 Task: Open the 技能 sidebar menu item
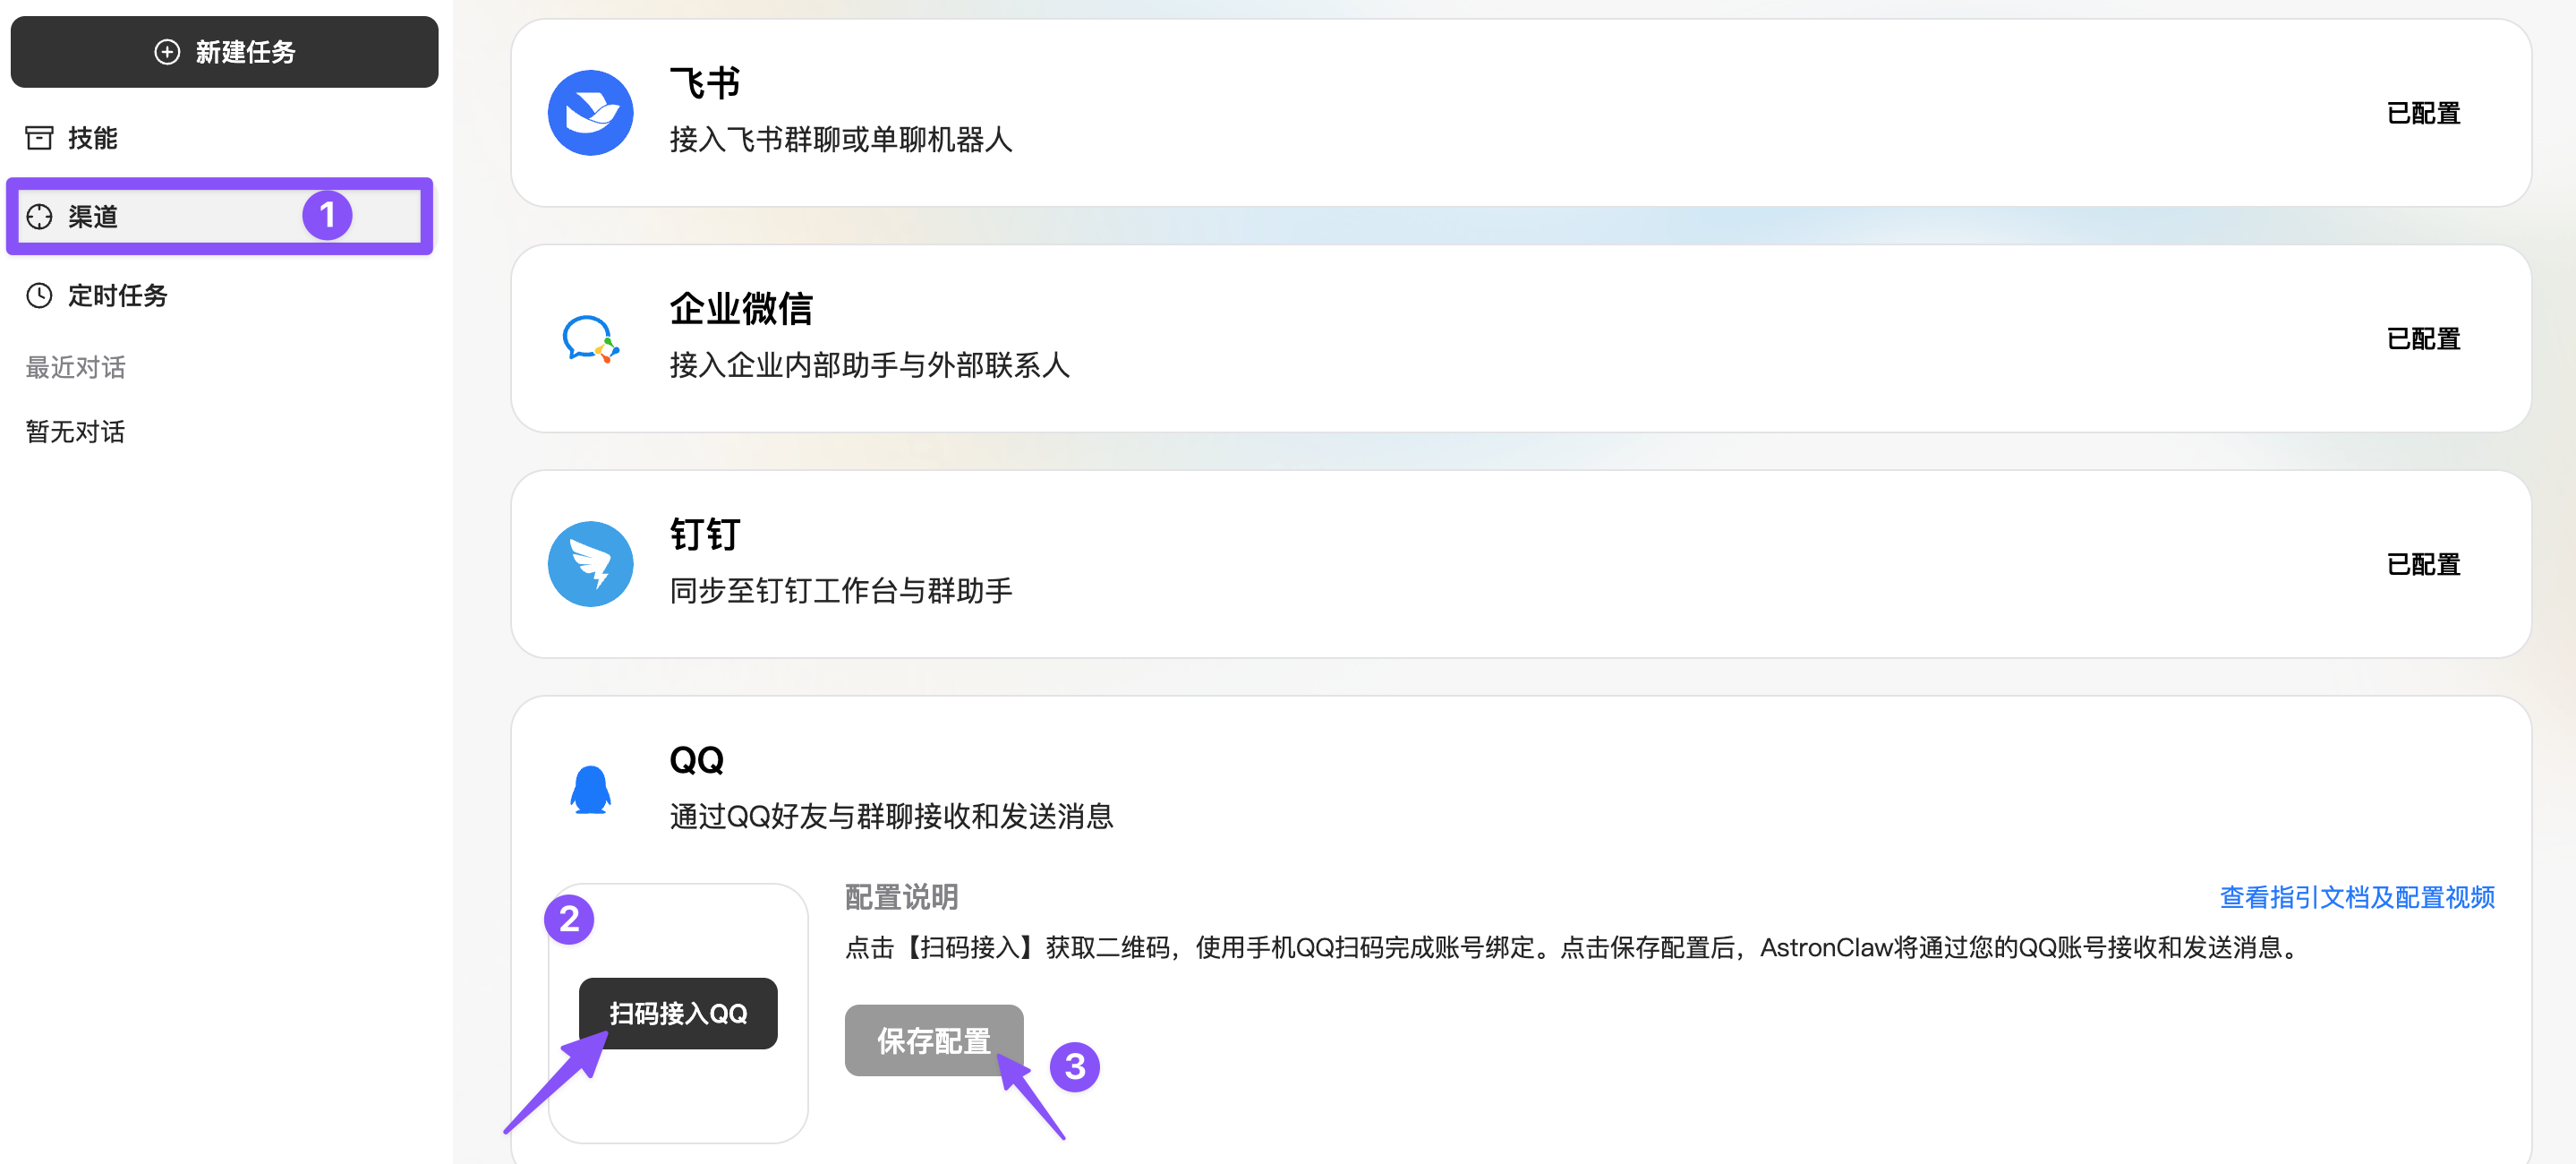[222, 138]
